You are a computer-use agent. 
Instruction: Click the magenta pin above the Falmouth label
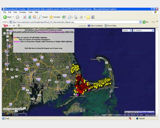click(78, 95)
